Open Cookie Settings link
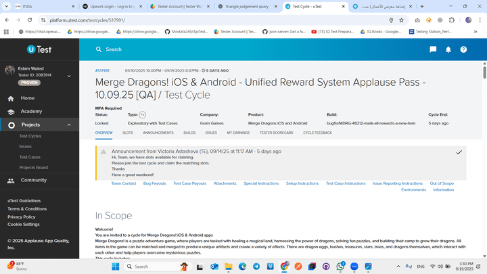The image size is (487, 274). (23, 225)
